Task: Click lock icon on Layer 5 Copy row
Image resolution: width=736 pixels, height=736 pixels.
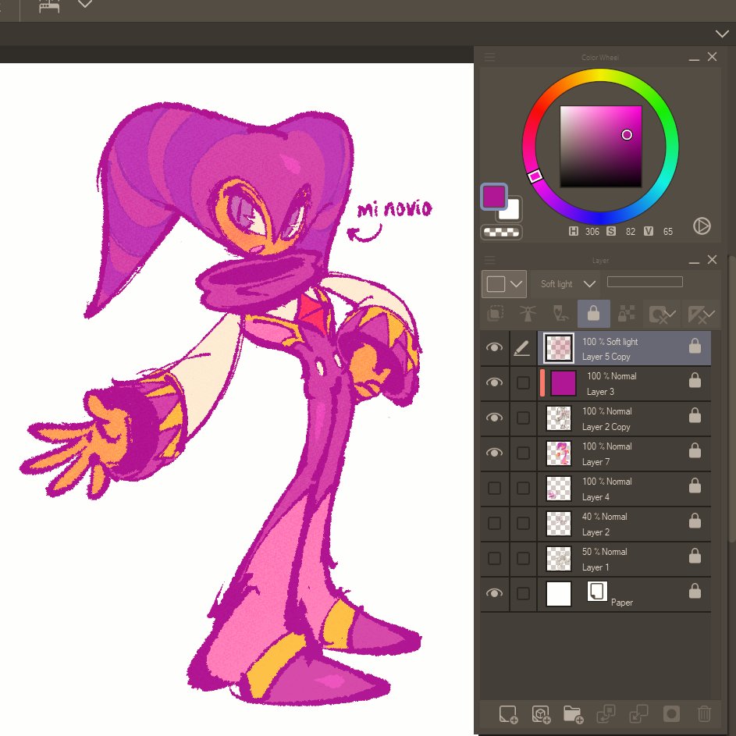Action: (695, 345)
